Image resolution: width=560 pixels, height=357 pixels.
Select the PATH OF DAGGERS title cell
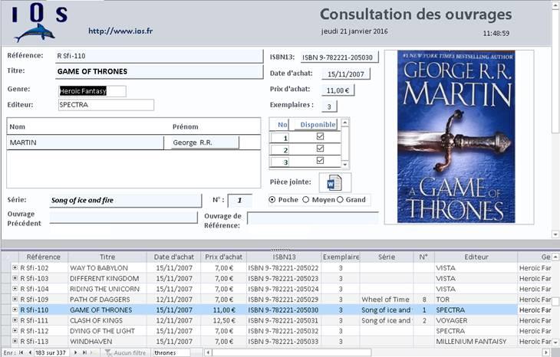pyautogui.click(x=107, y=300)
